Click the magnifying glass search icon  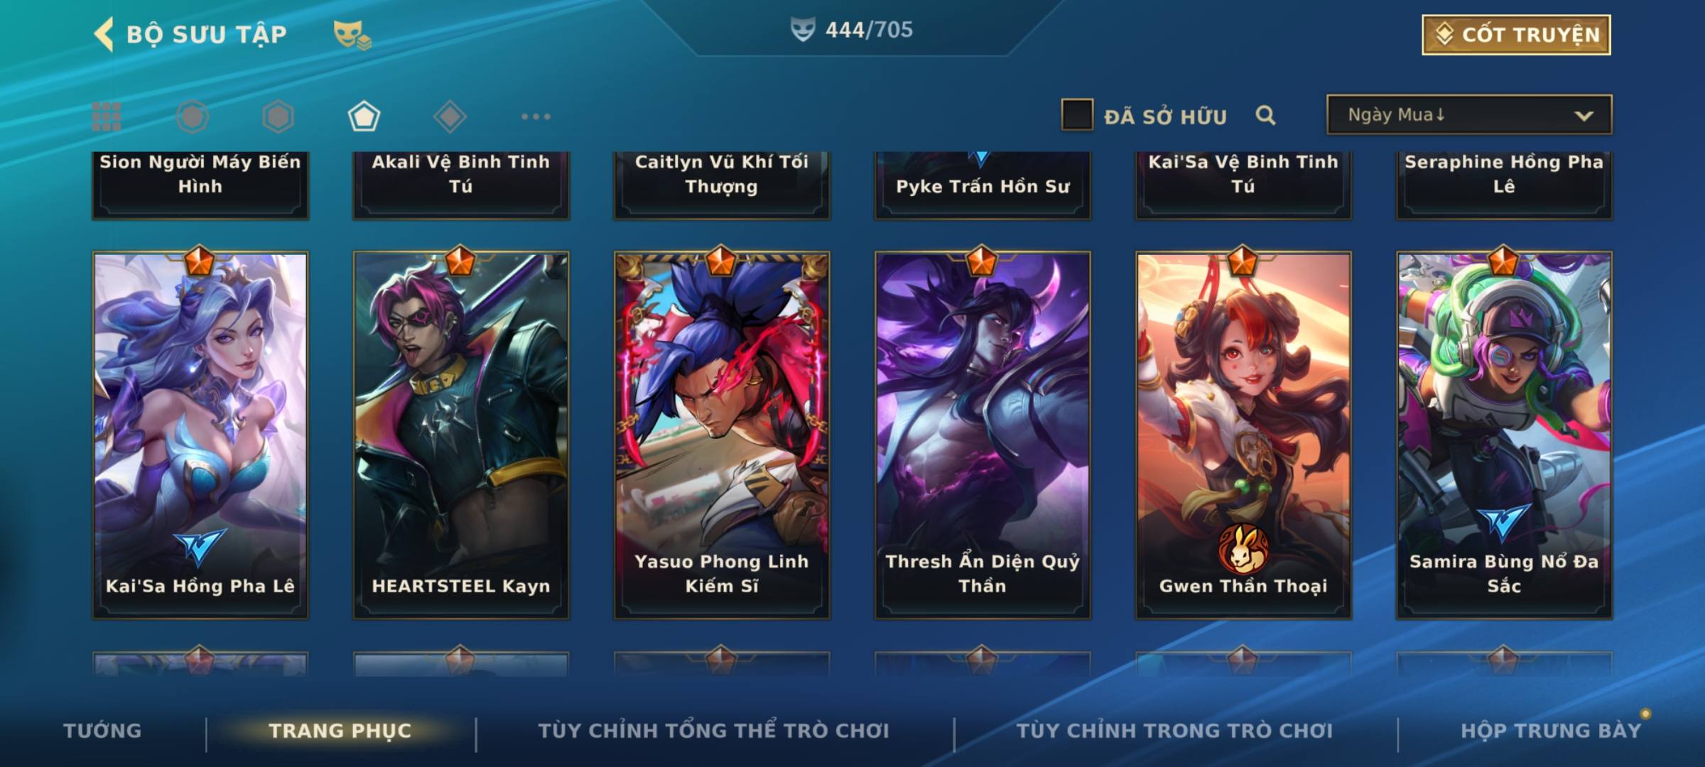(1265, 115)
